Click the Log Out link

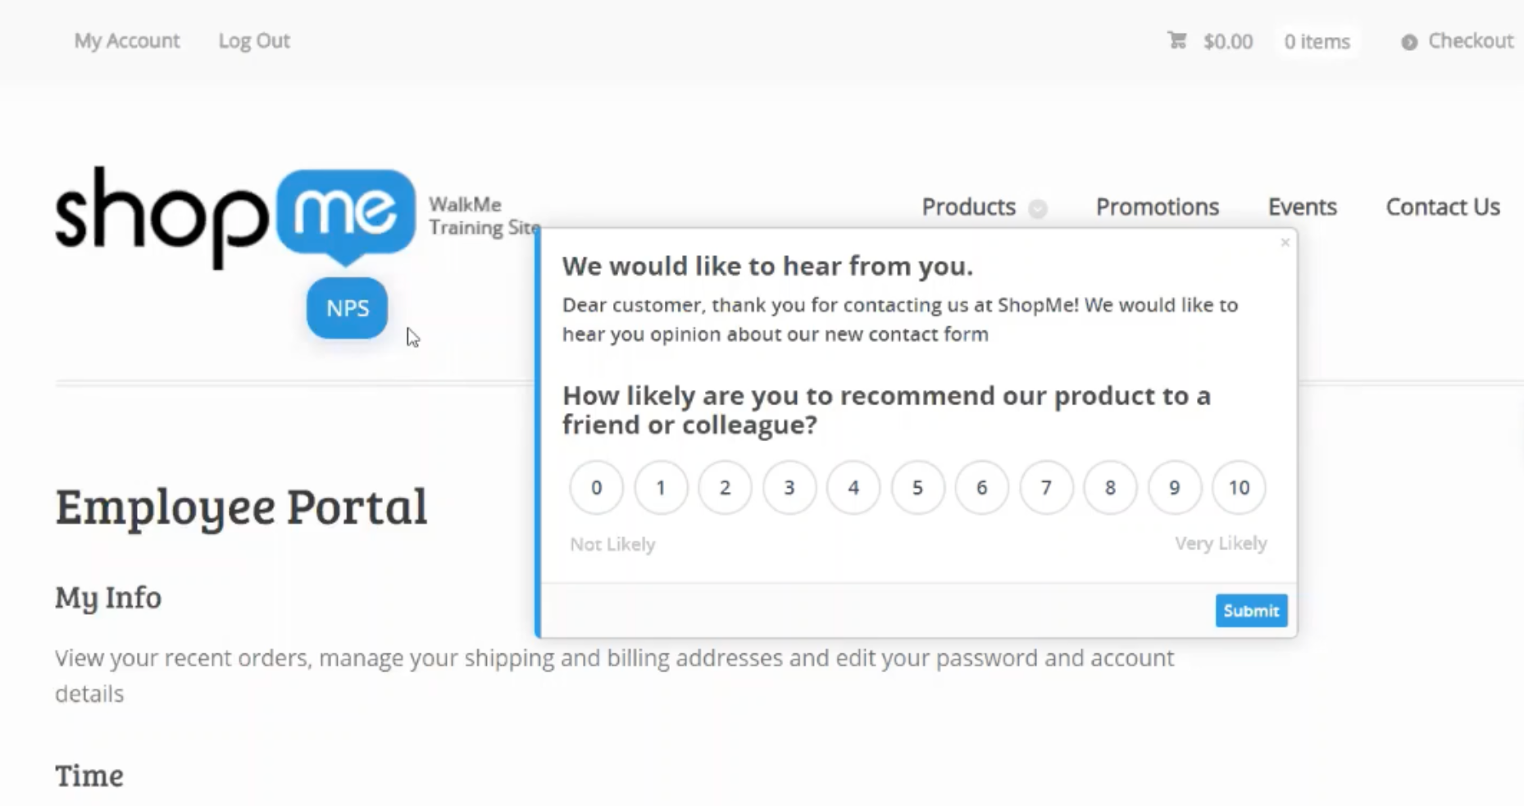click(x=254, y=41)
